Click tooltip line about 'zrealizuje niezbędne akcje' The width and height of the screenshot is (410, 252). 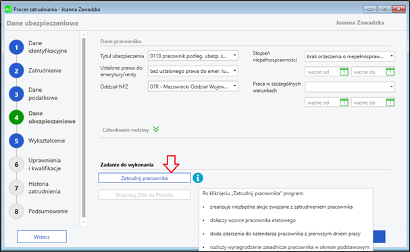[281, 207]
